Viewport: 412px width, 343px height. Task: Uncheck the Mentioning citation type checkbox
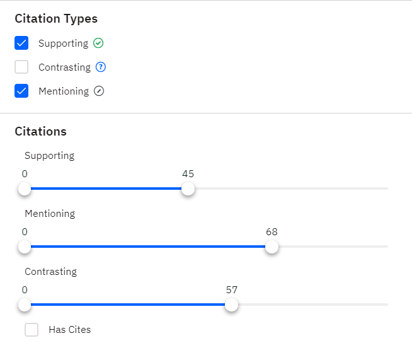point(21,91)
